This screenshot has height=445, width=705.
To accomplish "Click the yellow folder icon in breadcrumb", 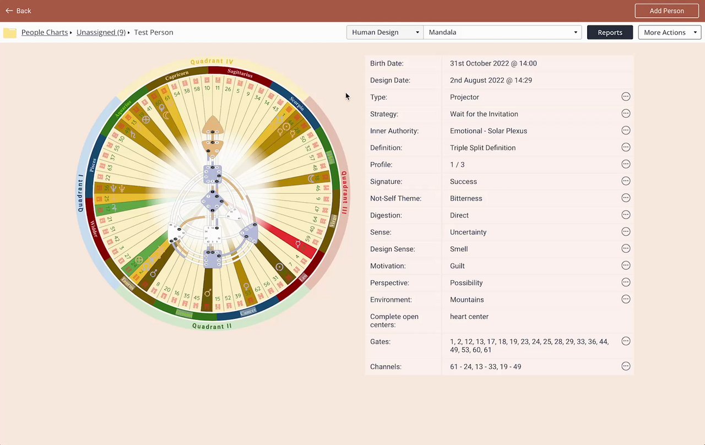I will tap(10, 32).
